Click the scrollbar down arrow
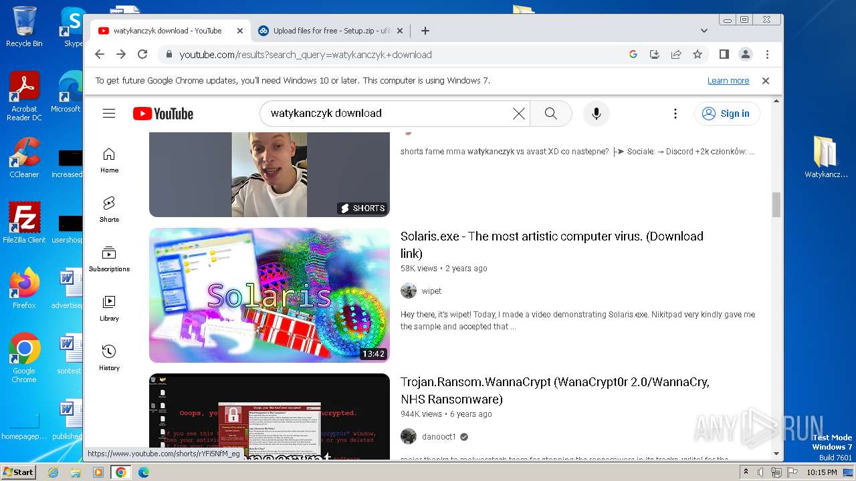The width and height of the screenshot is (856, 481). (776, 454)
